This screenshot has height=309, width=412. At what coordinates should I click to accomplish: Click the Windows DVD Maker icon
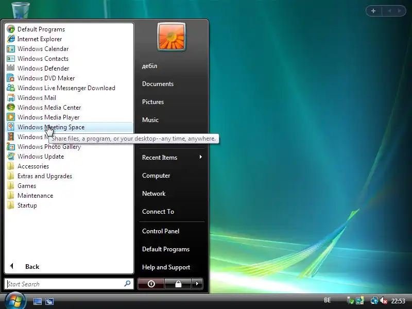coord(11,78)
